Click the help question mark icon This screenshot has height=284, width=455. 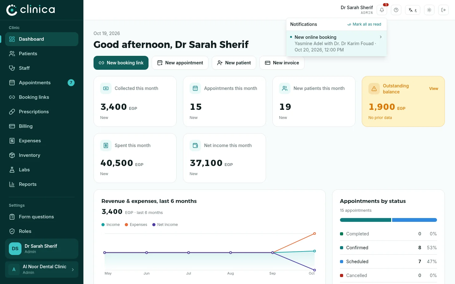tap(396, 10)
